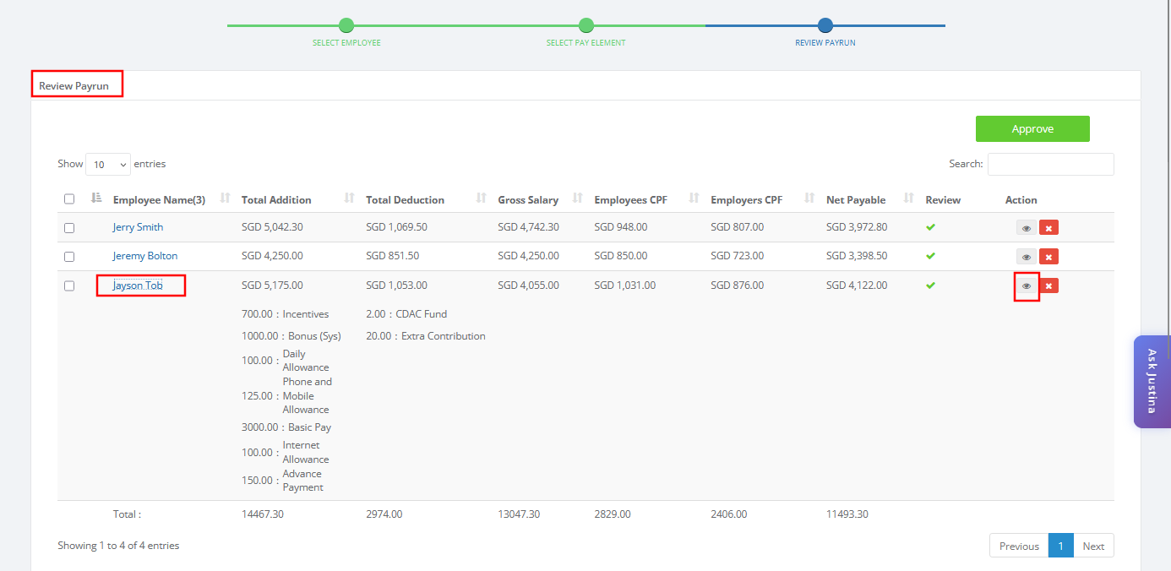
Task: Open the Show entries count dropdown
Action: click(x=108, y=164)
